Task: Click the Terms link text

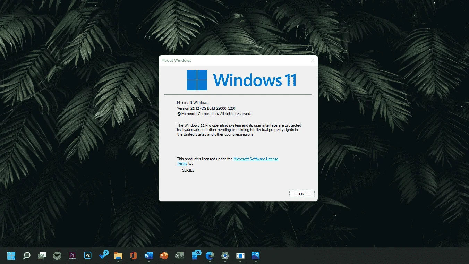Action: 182,163
